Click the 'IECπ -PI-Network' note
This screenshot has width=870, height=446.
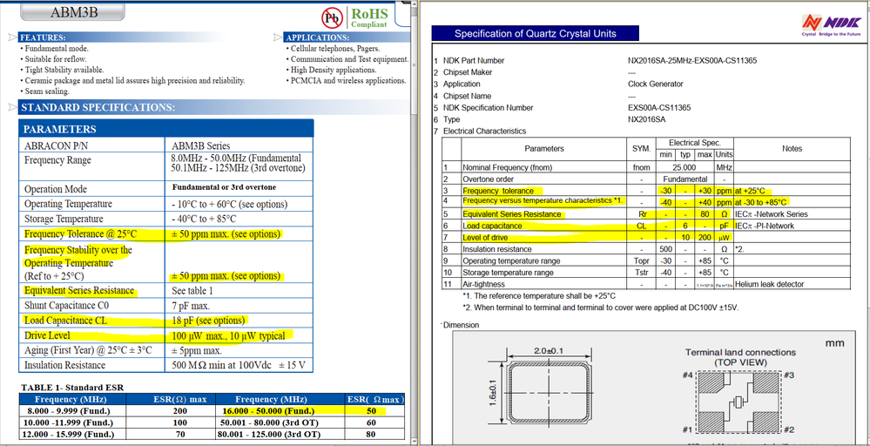[x=765, y=226]
